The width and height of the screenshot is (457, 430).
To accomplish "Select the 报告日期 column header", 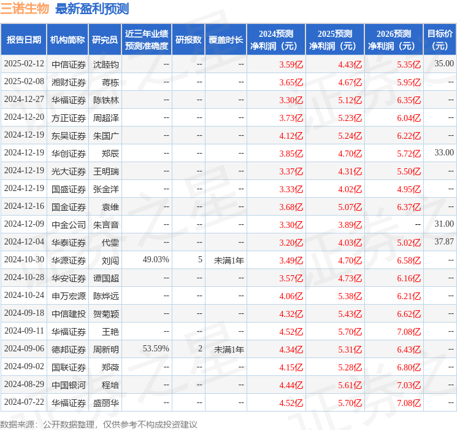I will click(x=23, y=39).
